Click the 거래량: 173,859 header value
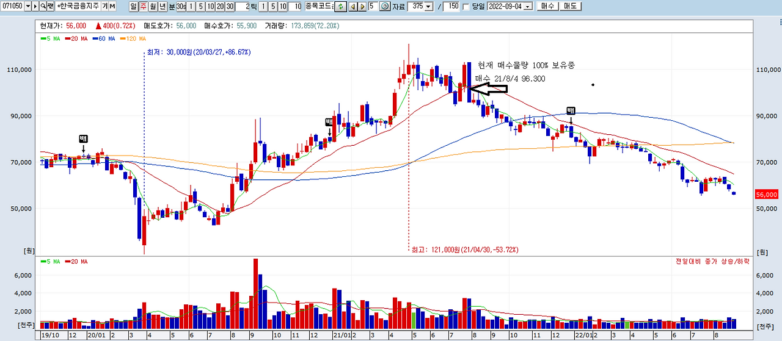The height and width of the screenshot is (341, 782). pos(301,26)
